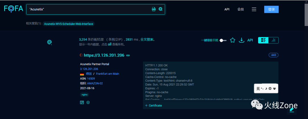Switch to list view icon
Screen dimensions: 308x119
tap(263, 40)
